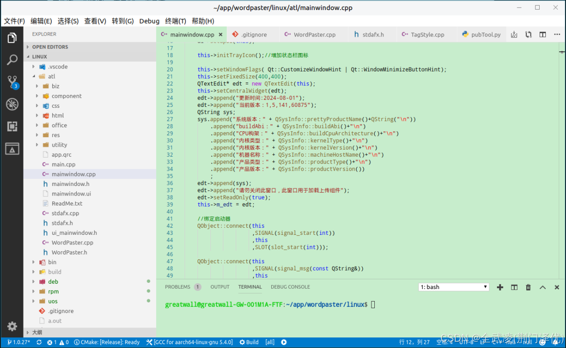Open app.qrc in the explorer
The width and height of the screenshot is (566, 348).
click(x=90, y=154)
